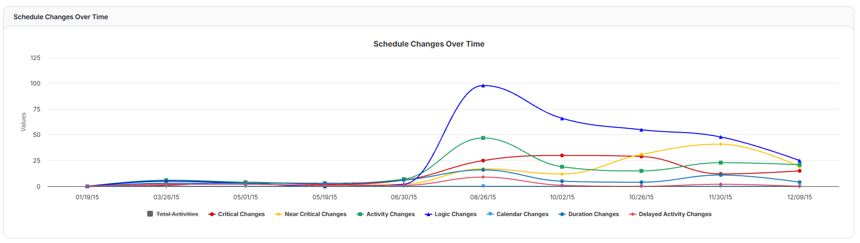Click the Delayed Activity Changes diamond legend marker

632,214
